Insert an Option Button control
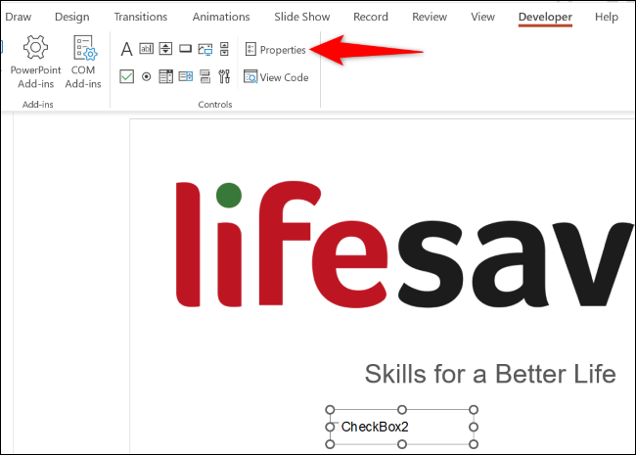 click(x=147, y=76)
